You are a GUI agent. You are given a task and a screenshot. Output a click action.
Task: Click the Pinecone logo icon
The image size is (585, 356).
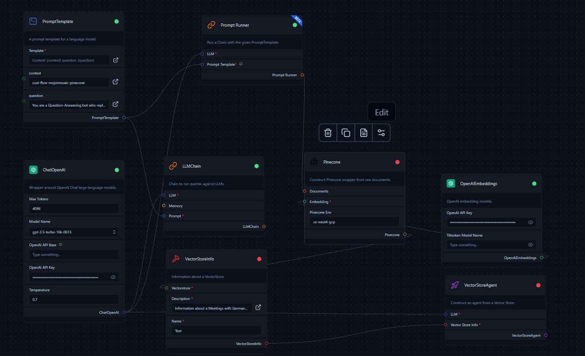[314, 162]
